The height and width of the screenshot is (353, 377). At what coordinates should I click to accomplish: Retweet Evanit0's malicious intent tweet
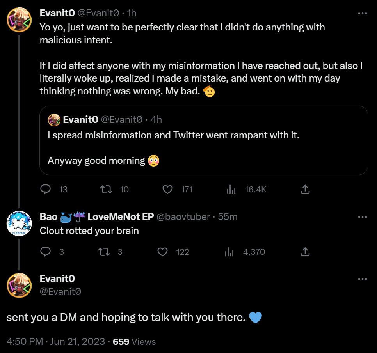(x=107, y=190)
